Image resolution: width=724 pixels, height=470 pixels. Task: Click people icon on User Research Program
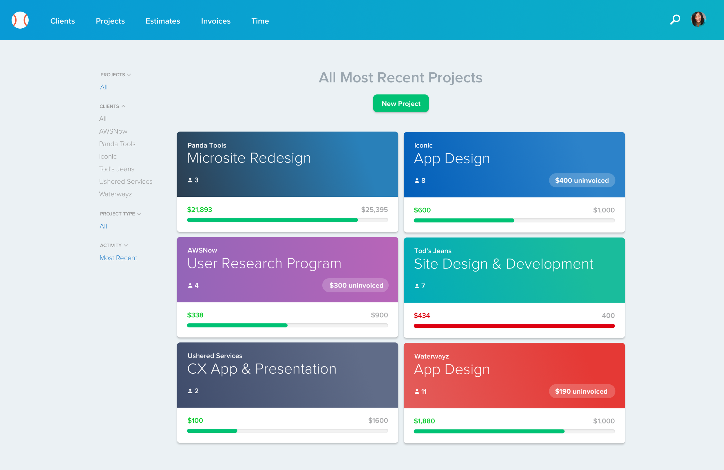coord(190,285)
